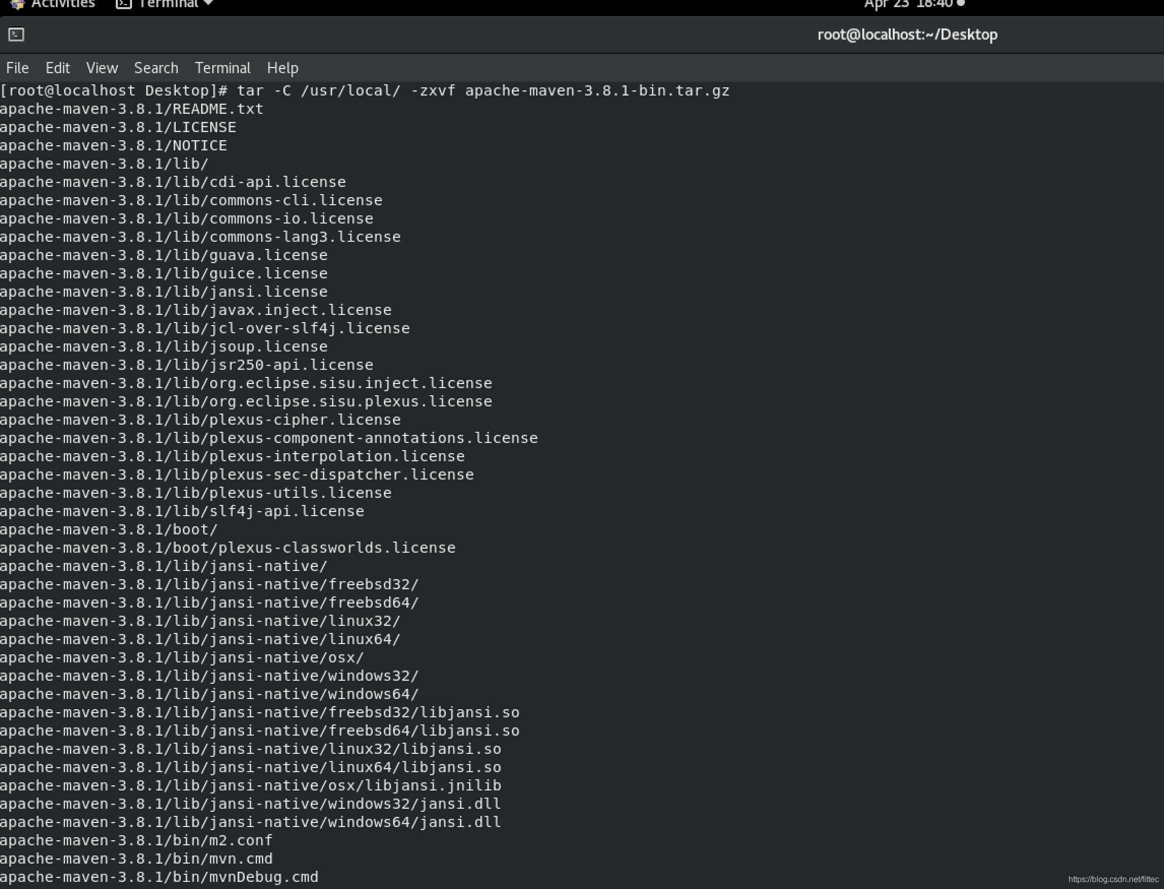This screenshot has width=1164, height=889.
Task: Click the apache-maven-3.8.1/lib/ directory line
Action: [x=104, y=164]
